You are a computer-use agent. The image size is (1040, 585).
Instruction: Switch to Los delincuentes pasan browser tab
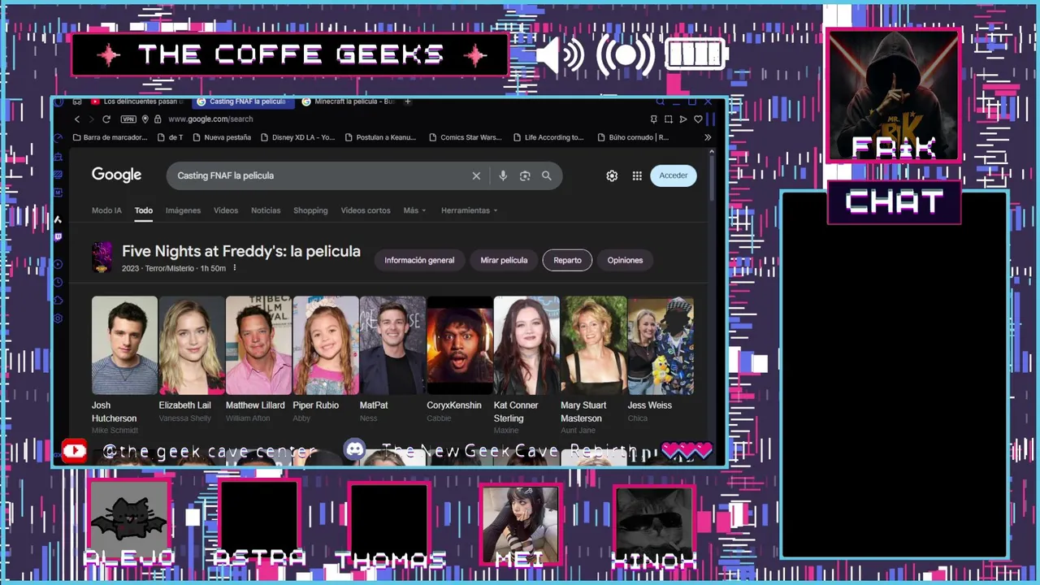[x=136, y=102]
